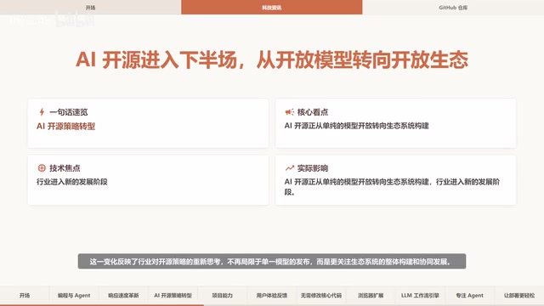Click the gray subtitle caption bar

coord(272,261)
